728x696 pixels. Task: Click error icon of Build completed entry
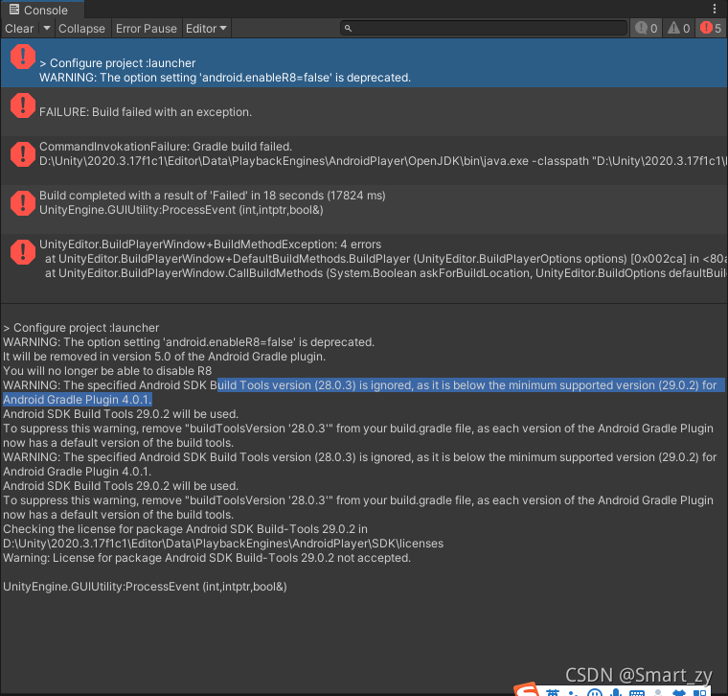click(23, 203)
